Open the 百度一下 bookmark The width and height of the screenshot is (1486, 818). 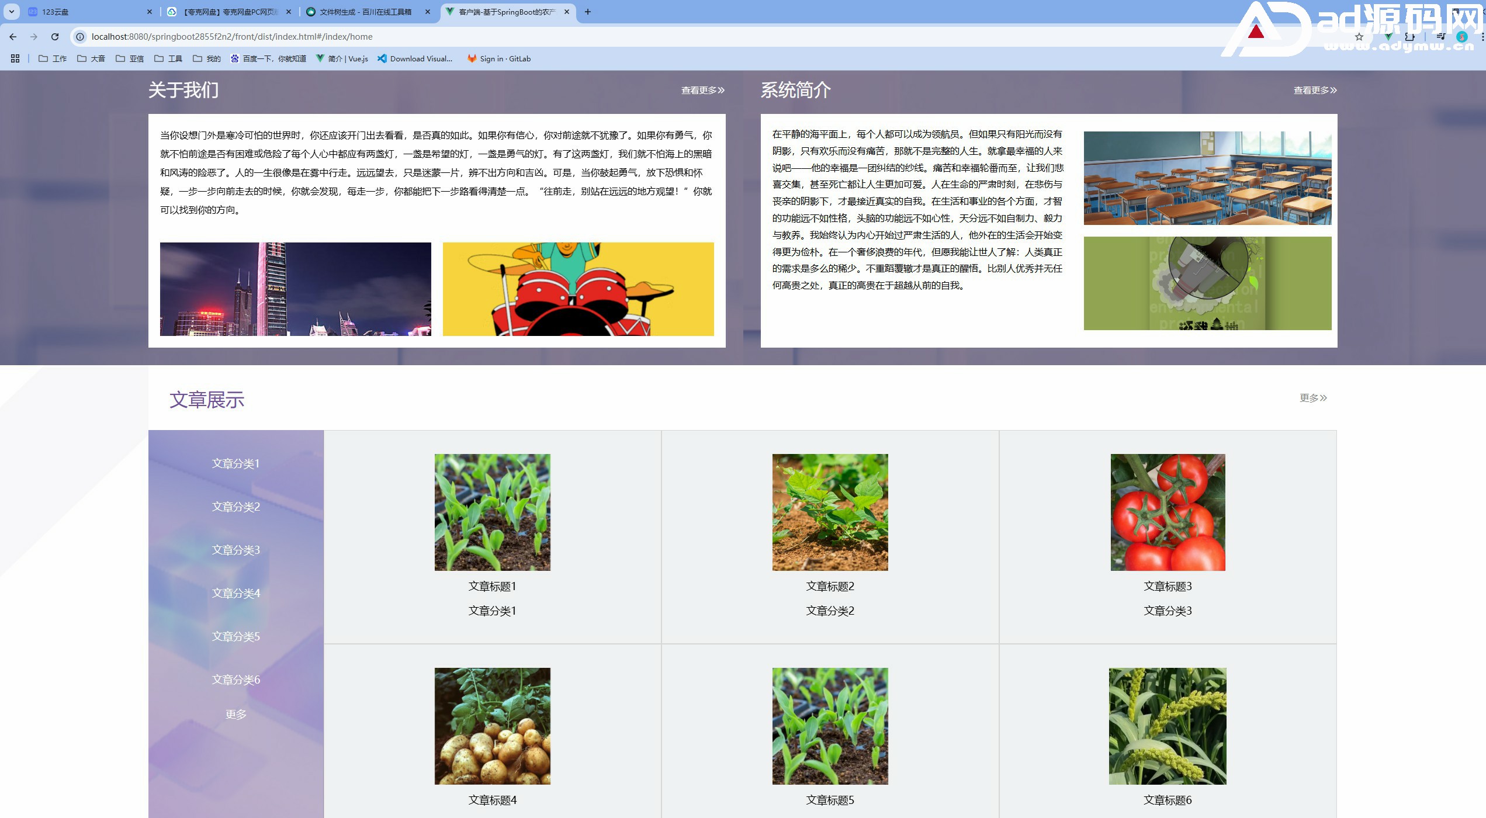click(x=268, y=58)
